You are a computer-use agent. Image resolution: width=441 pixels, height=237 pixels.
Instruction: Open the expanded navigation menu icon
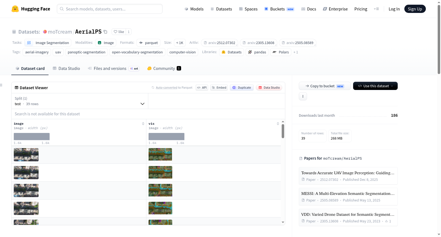376,9
